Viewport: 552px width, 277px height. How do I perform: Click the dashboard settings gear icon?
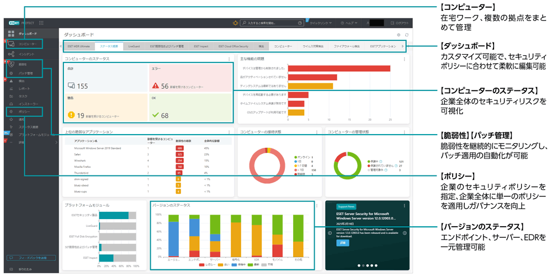point(399,35)
